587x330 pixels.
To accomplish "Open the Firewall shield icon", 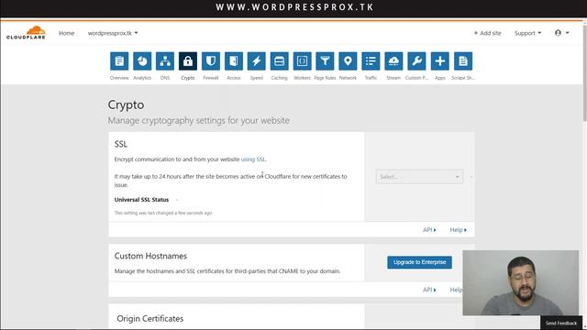I will (211, 61).
